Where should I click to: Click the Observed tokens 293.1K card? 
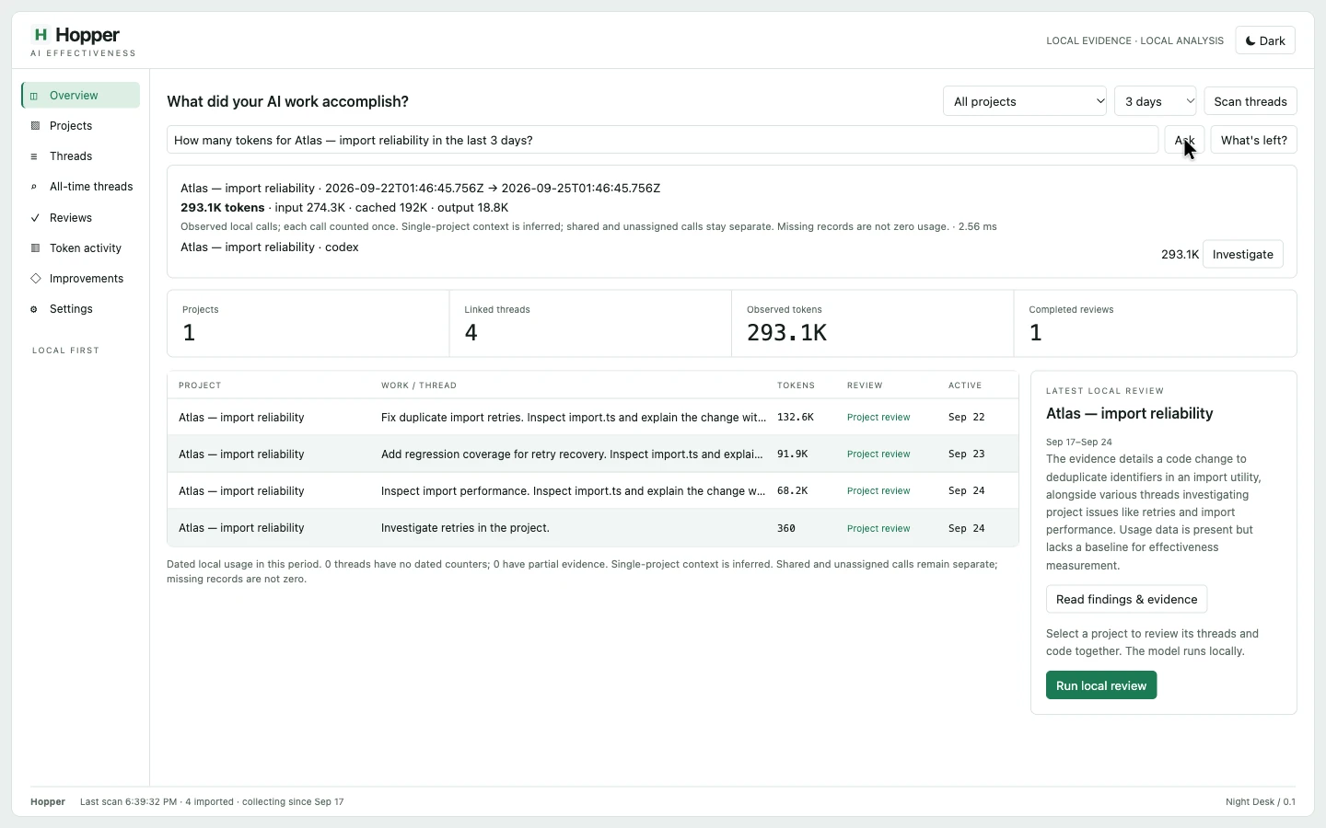coord(872,324)
